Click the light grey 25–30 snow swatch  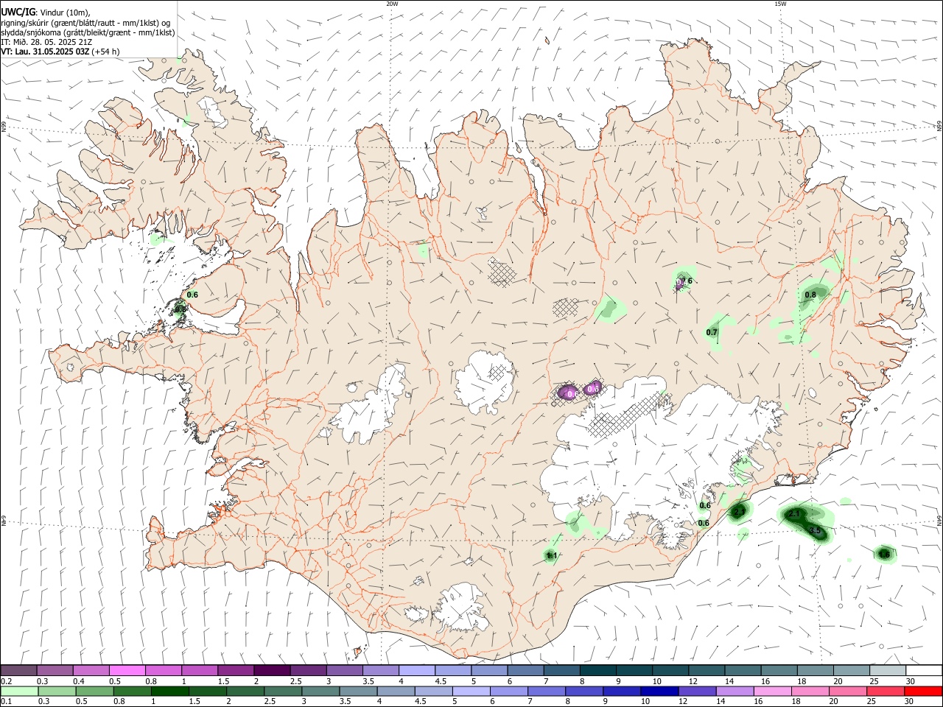(x=888, y=670)
